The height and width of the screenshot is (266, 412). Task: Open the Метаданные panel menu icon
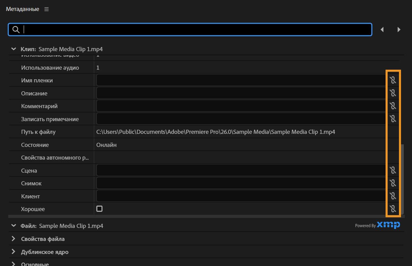point(46,9)
